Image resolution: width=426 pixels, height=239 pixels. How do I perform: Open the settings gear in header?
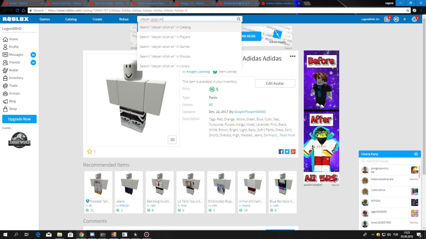(414, 19)
